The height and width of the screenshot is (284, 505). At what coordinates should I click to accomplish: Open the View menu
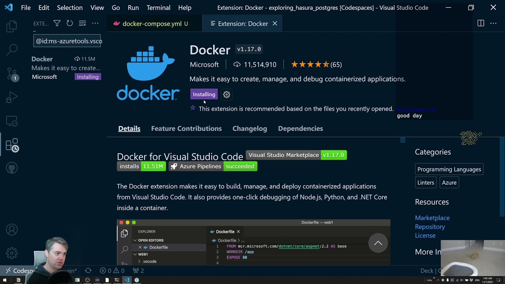pyautogui.click(x=97, y=7)
